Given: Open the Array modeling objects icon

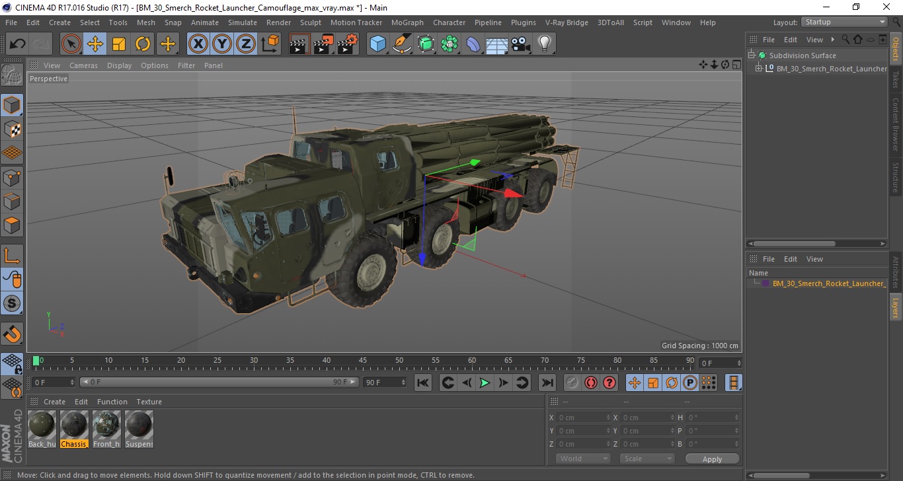Looking at the screenshot, I should (x=450, y=44).
